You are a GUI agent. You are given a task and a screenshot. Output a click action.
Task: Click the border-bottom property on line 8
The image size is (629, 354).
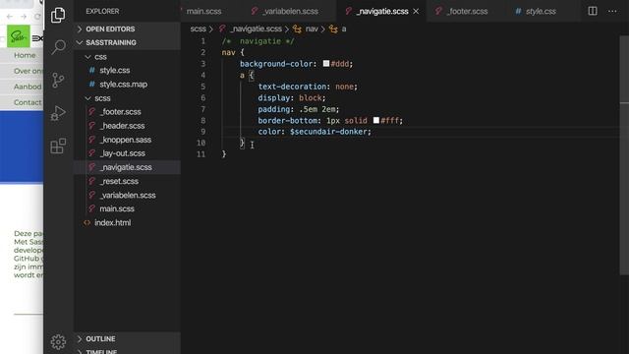(288, 120)
